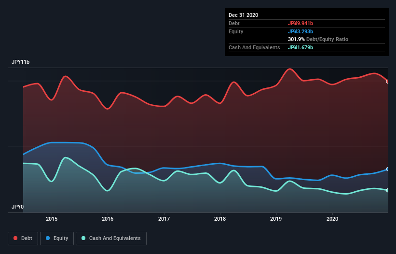Click the Equity data point marker at Dec 2020

388,169
